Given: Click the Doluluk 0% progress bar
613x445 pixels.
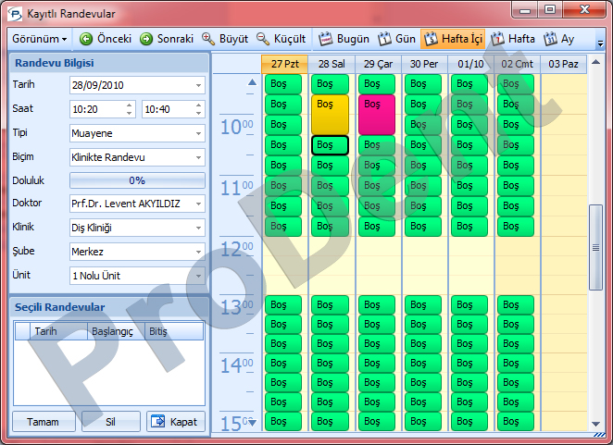Looking at the screenshot, I should 137,180.
